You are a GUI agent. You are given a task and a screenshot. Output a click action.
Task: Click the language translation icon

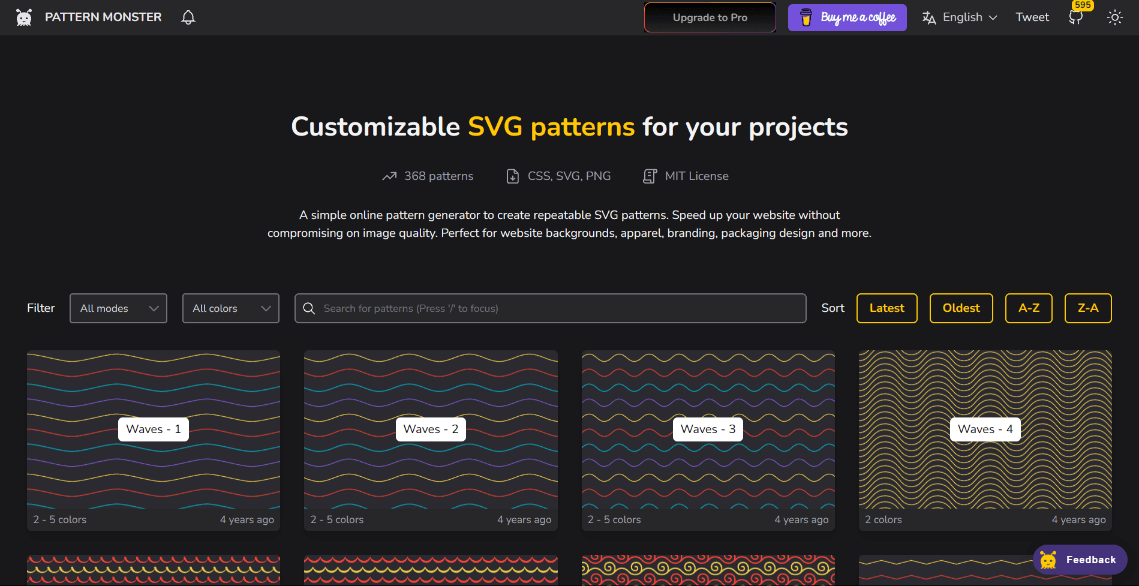tap(928, 17)
